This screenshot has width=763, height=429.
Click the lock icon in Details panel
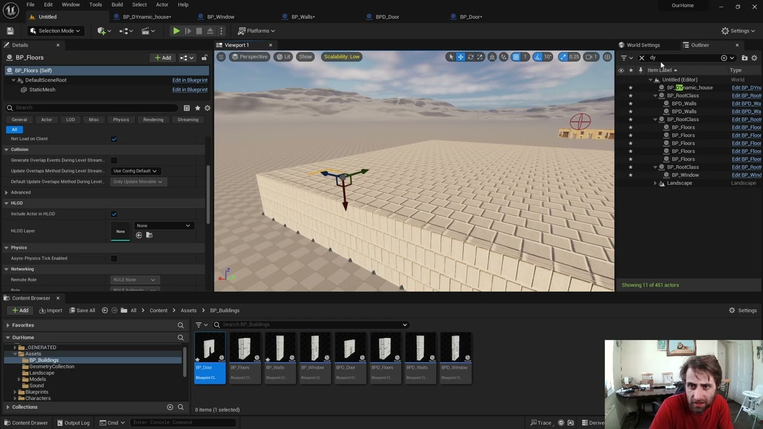(x=204, y=58)
